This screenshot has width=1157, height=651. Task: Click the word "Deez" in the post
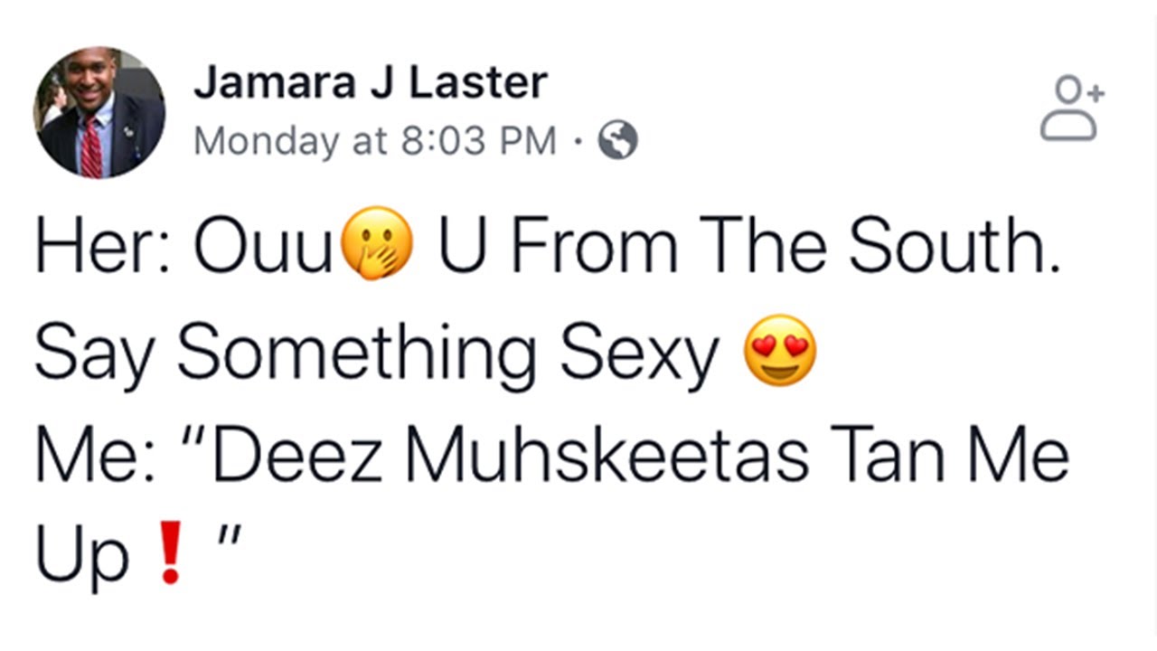point(299,453)
